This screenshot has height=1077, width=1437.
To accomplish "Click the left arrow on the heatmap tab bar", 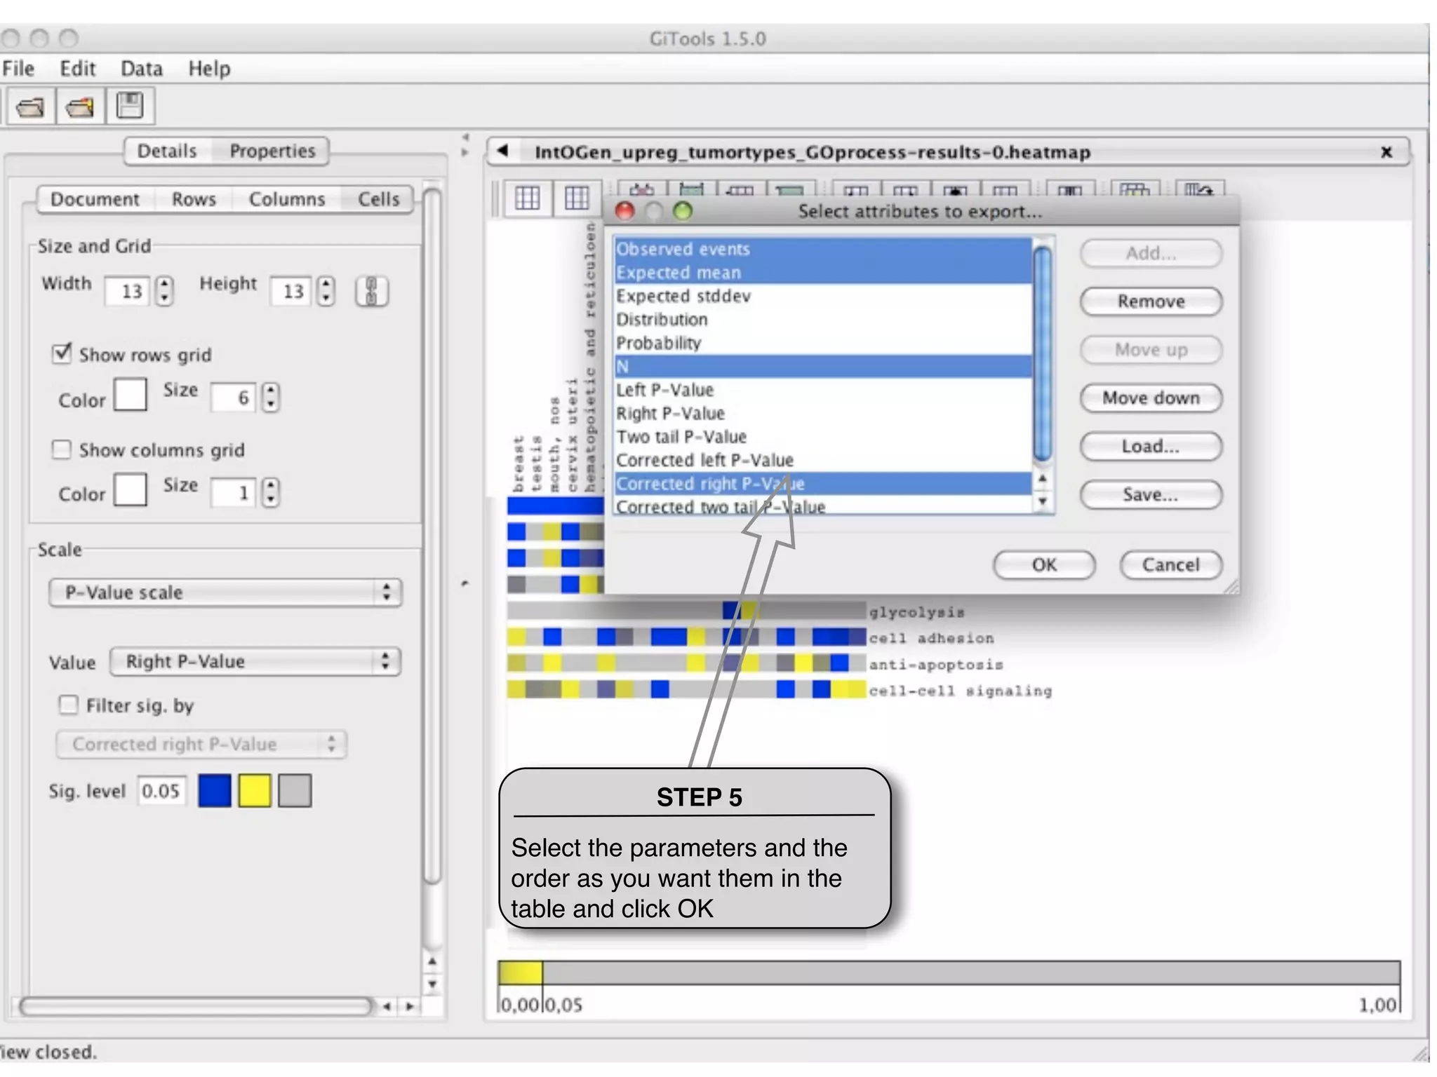I will coord(502,151).
